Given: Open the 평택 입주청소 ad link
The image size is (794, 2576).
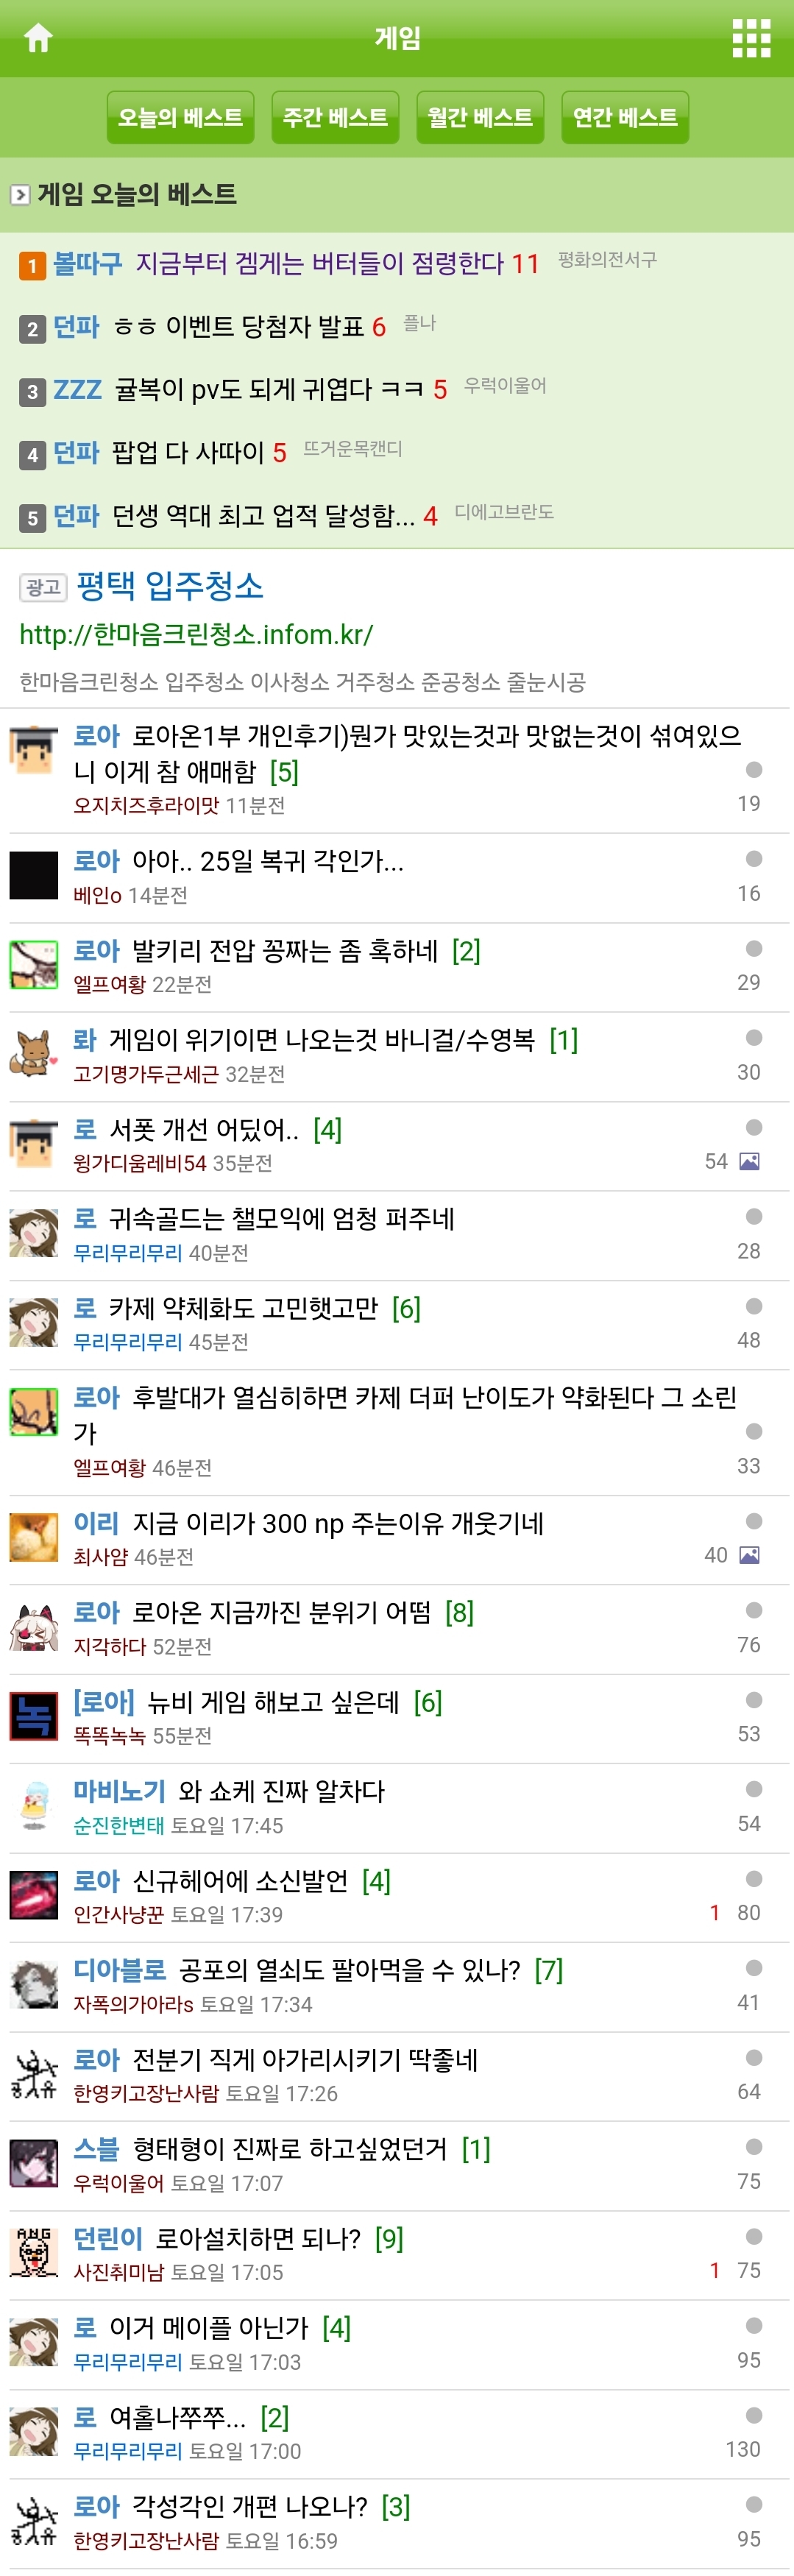Looking at the screenshot, I should click(x=170, y=586).
